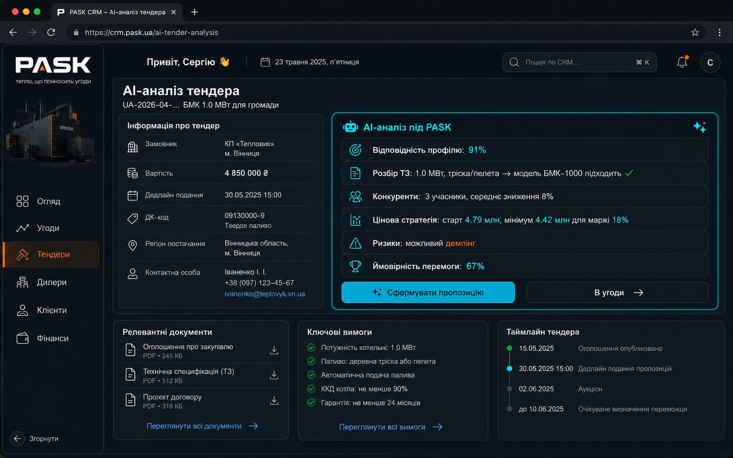Image resolution: width=733 pixels, height=458 pixels.
Task: Click the В угоди button
Action: coord(617,292)
